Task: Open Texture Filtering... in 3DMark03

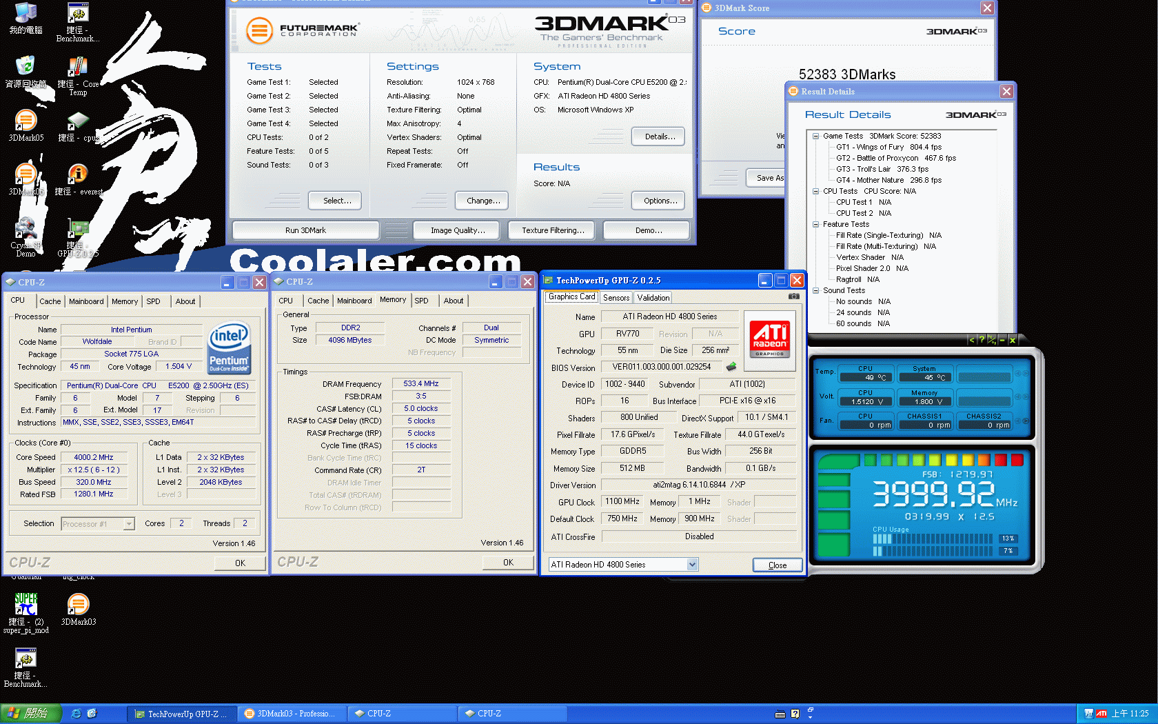Action: point(553,230)
